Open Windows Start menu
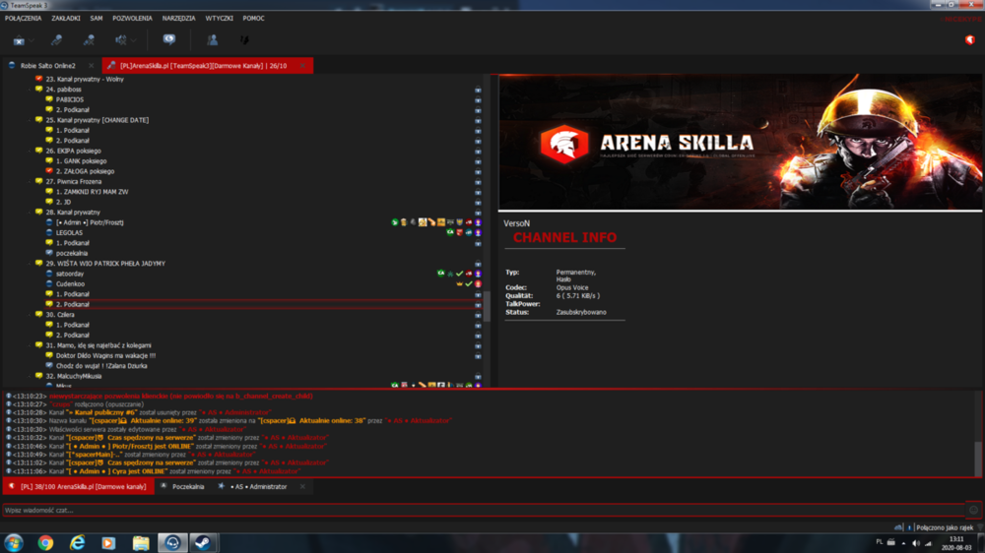Screen dimensions: 985x553 14,543
